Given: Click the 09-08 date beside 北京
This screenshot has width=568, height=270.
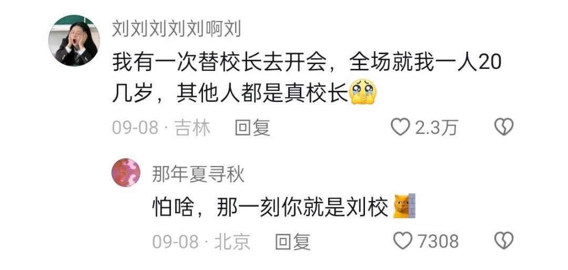Looking at the screenshot, I should [175, 242].
